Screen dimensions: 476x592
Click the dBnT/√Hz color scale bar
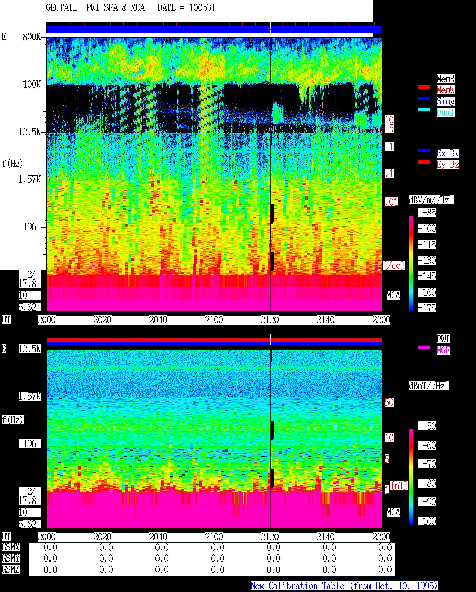pos(411,477)
